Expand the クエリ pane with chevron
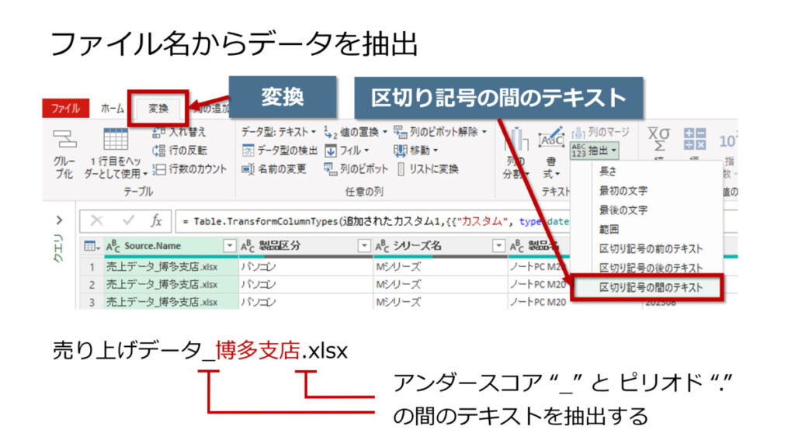 60,220
